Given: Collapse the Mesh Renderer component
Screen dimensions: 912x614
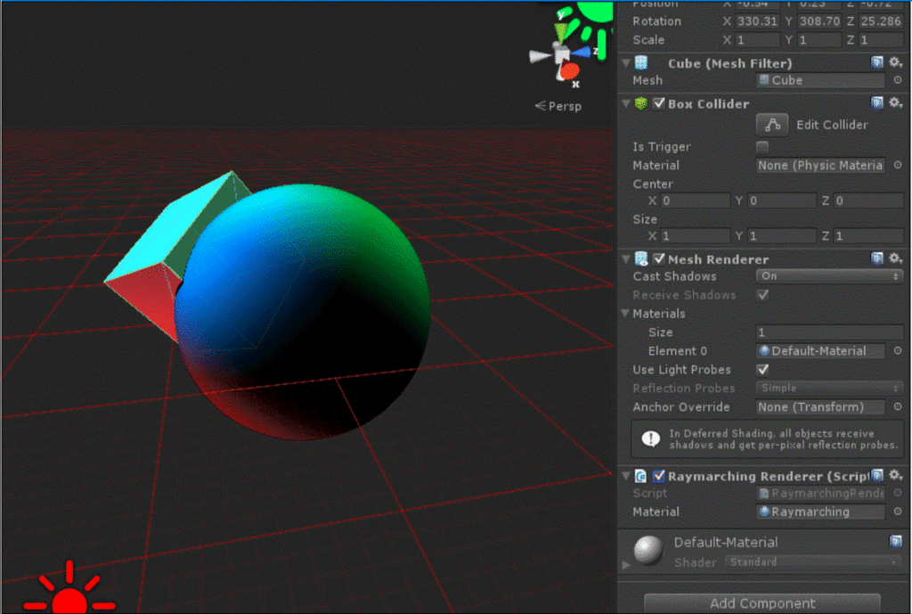Looking at the screenshot, I should [x=626, y=259].
